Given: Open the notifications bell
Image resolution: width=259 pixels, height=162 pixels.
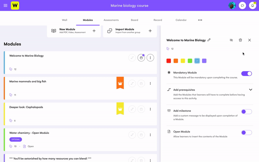Looking at the screenshot, I should tap(253, 6).
